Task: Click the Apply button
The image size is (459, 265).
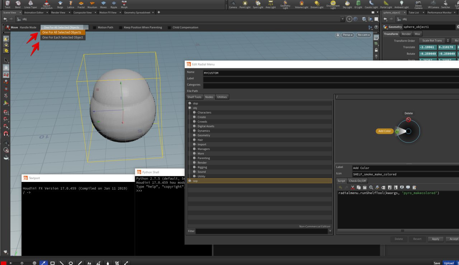Action: [435, 239]
